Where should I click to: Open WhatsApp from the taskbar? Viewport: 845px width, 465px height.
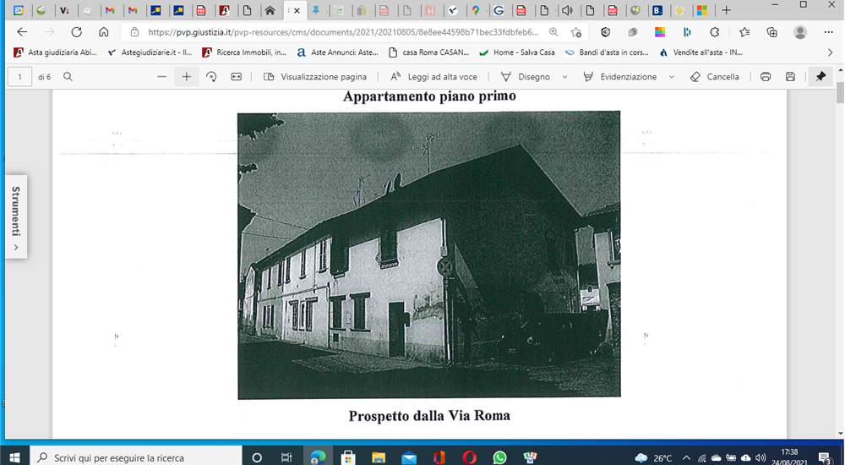pyautogui.click(x=499, y=457)
